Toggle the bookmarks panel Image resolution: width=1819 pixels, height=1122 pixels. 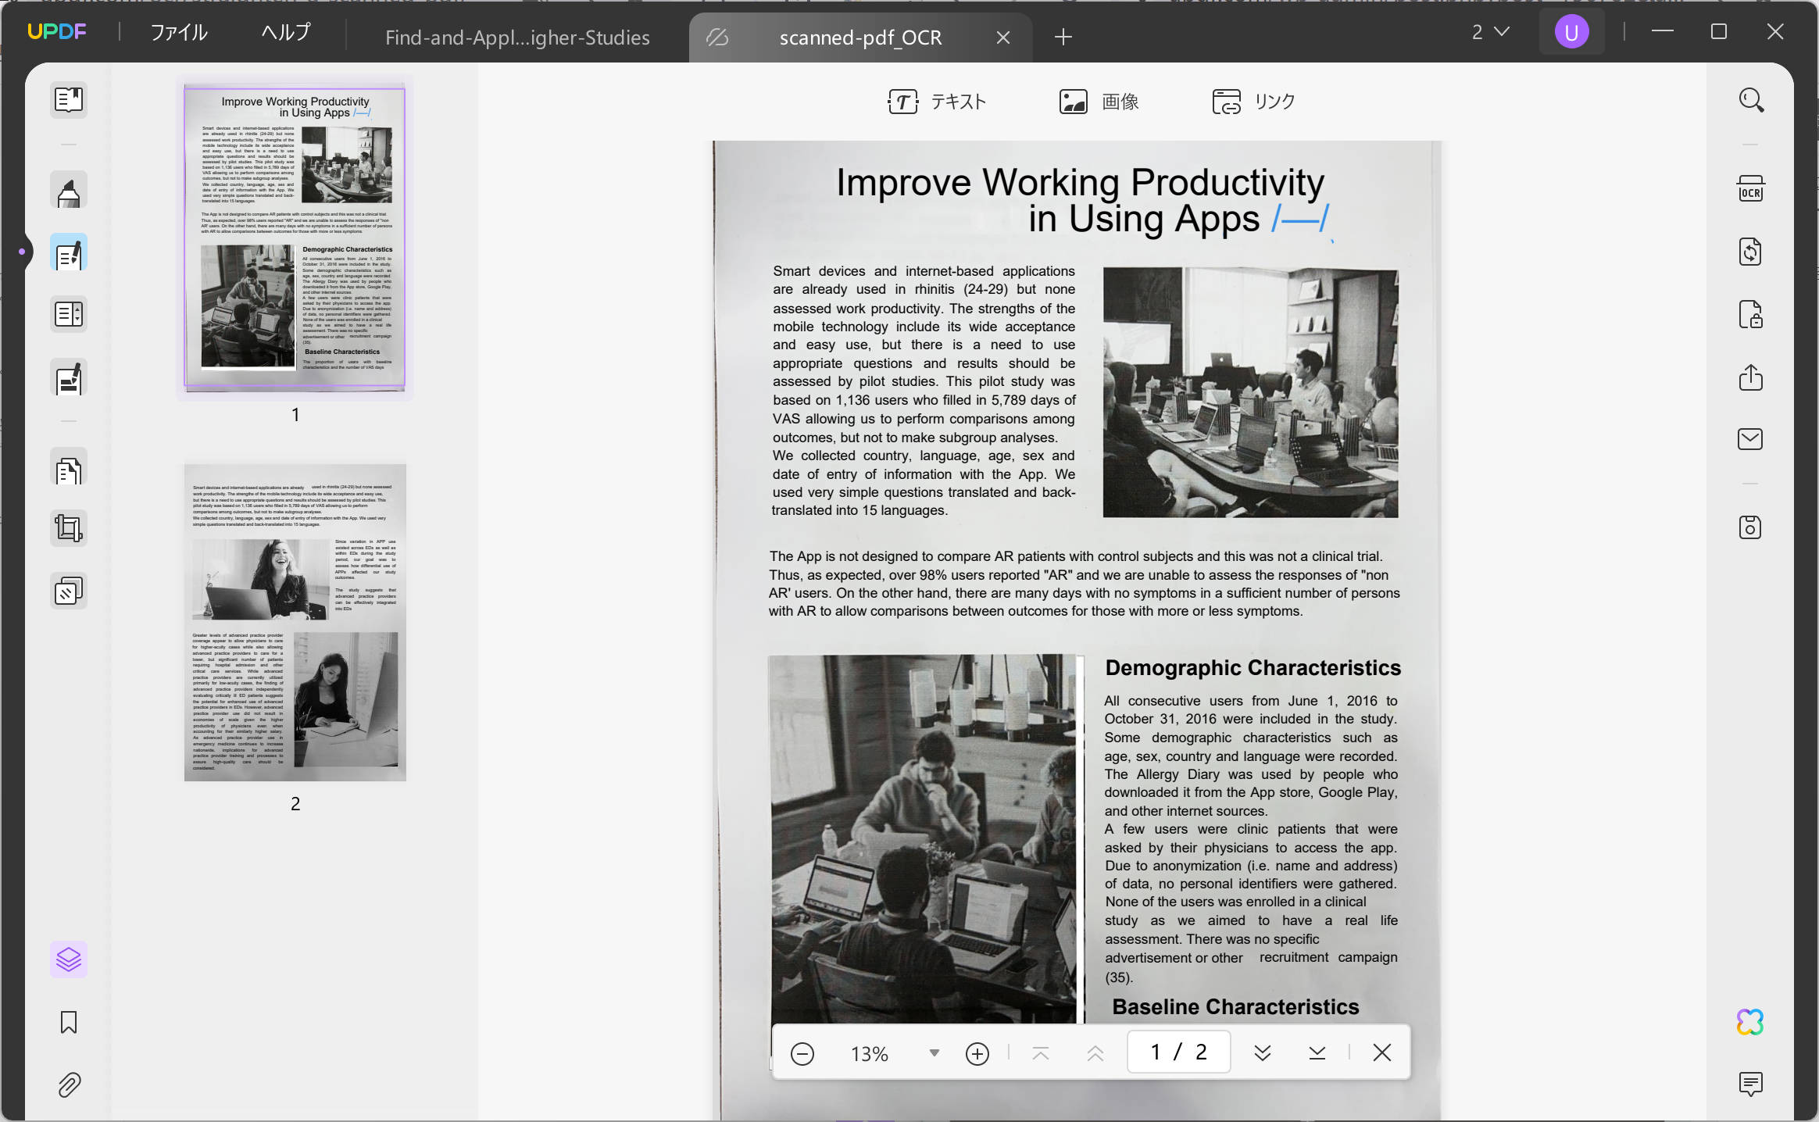click(69, 1022)
